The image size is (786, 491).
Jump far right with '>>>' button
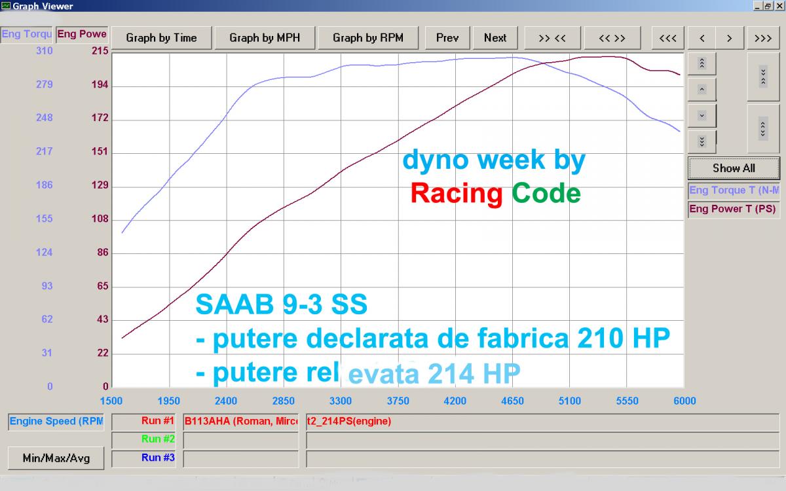pos(763,38)
